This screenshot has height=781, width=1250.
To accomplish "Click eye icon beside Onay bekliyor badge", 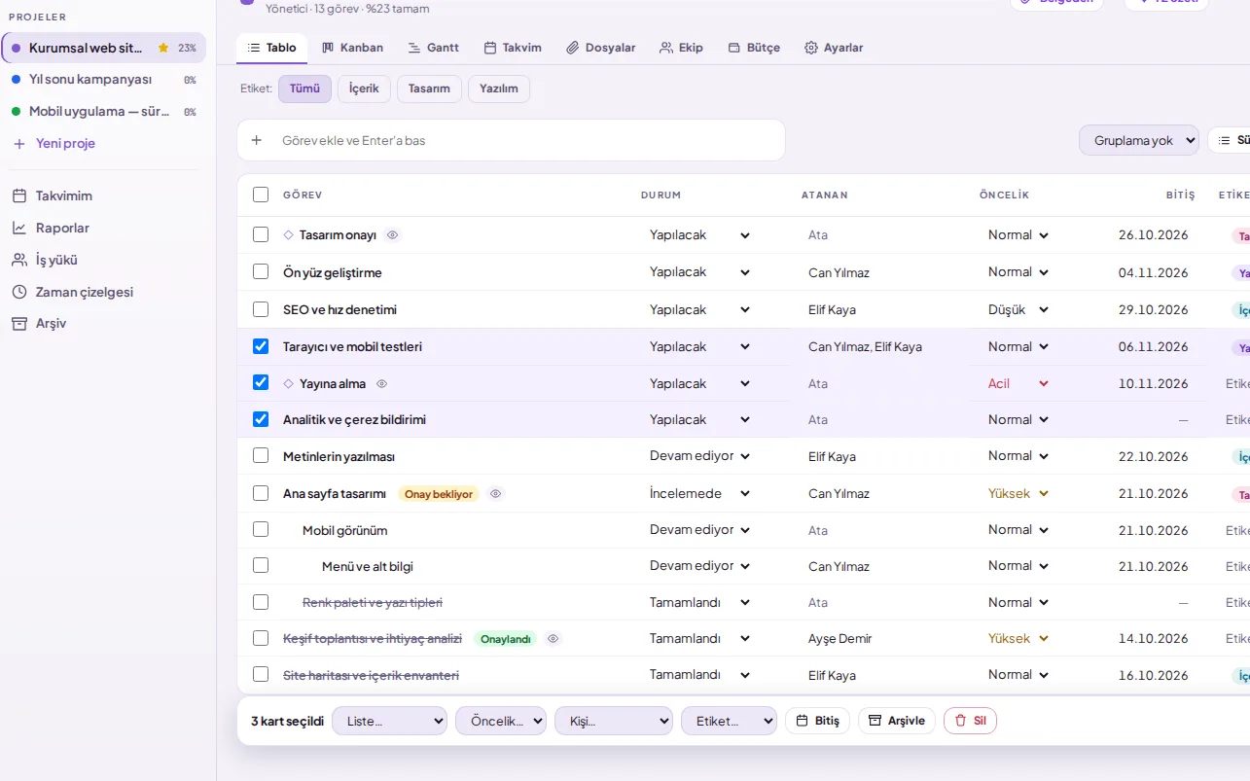I will (x=495, y=493).
